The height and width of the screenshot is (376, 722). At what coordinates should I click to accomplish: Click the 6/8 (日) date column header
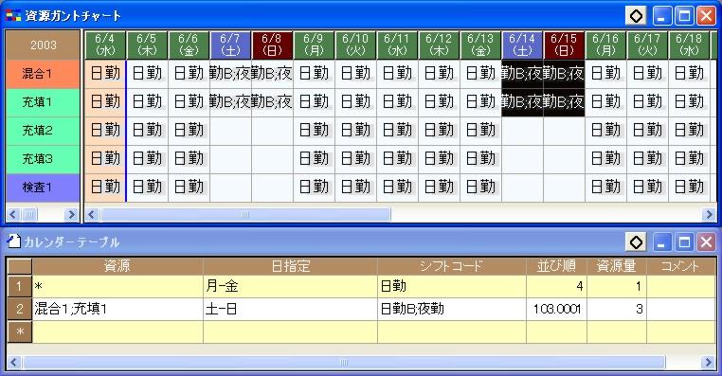coord(272,45)
